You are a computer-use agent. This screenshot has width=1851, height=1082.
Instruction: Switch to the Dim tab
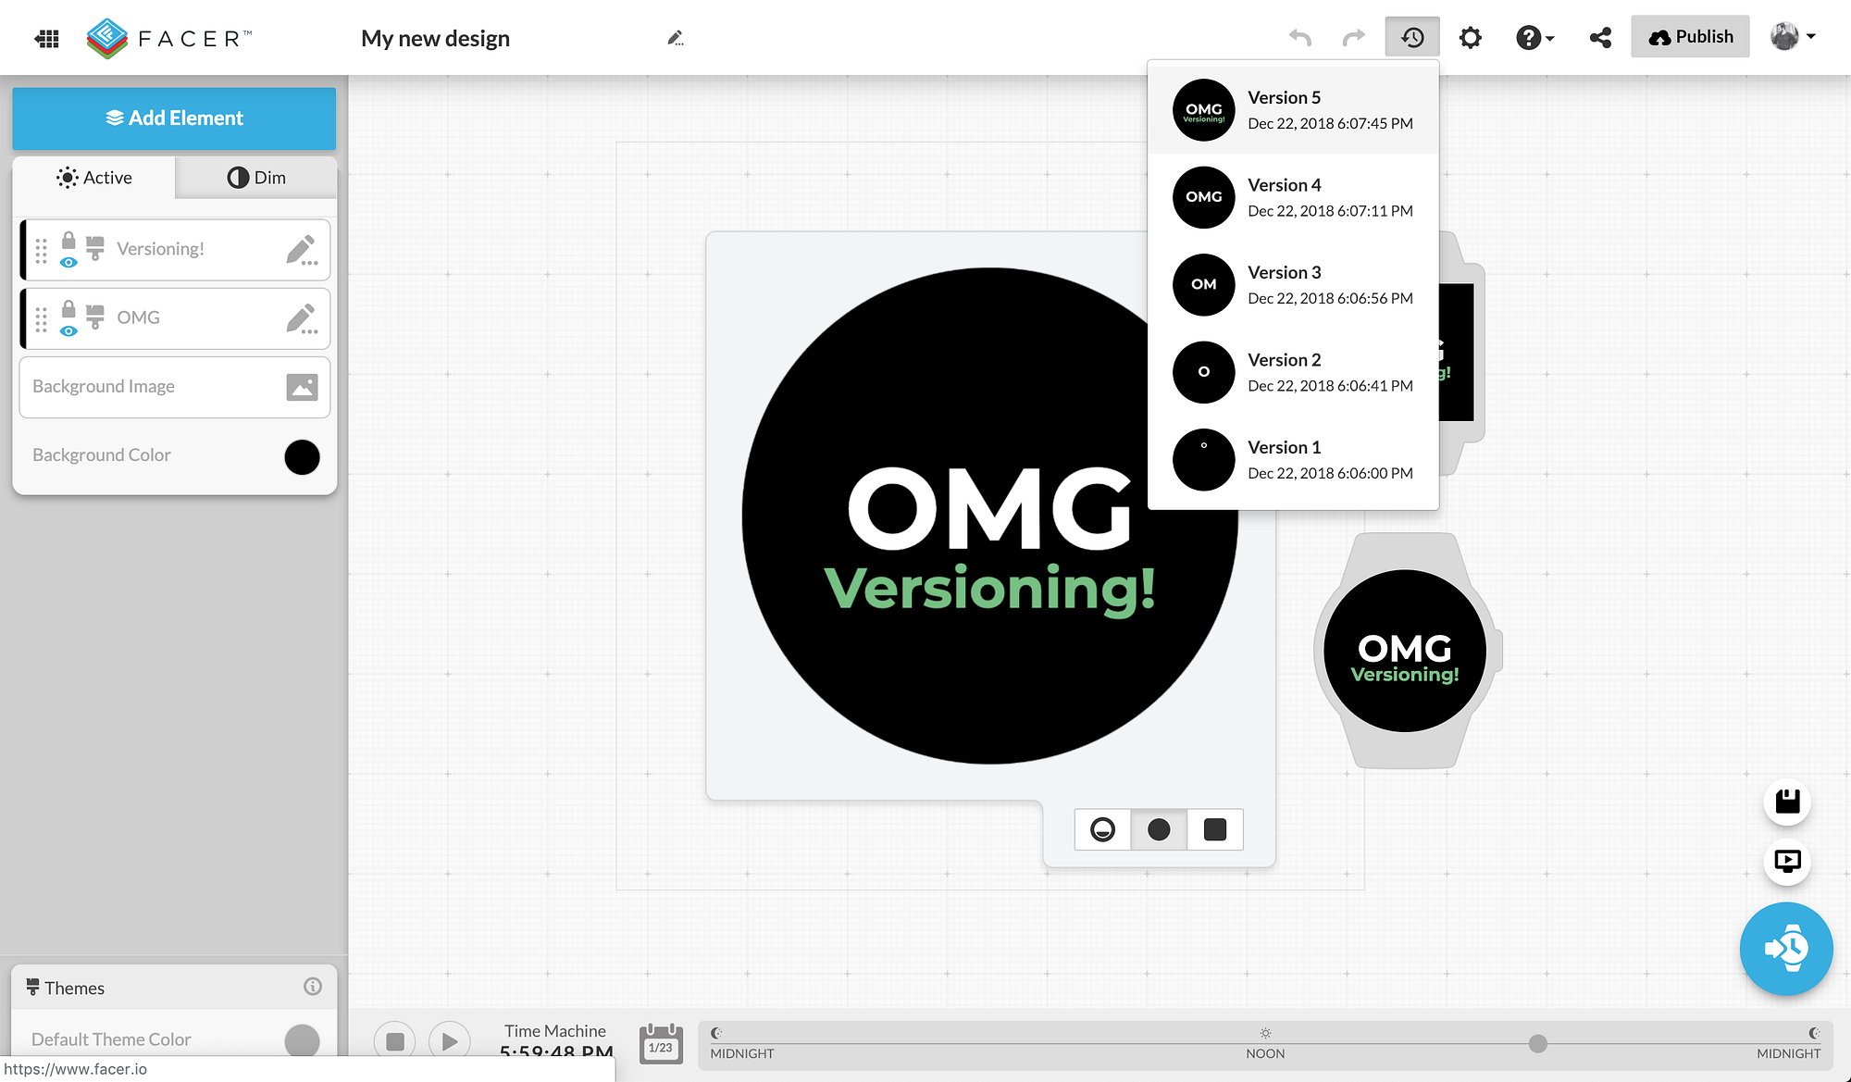click(x=256, y=178)
